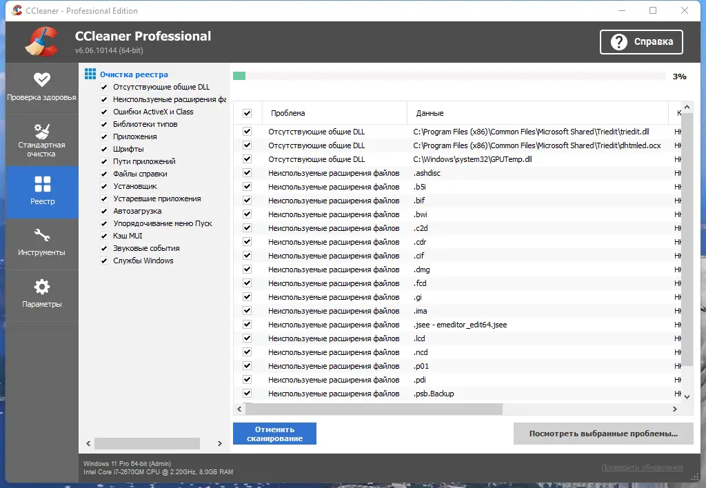Click the Проверить обновления link
This screenshot has height=488, width=706.
(x=642, y=467)
